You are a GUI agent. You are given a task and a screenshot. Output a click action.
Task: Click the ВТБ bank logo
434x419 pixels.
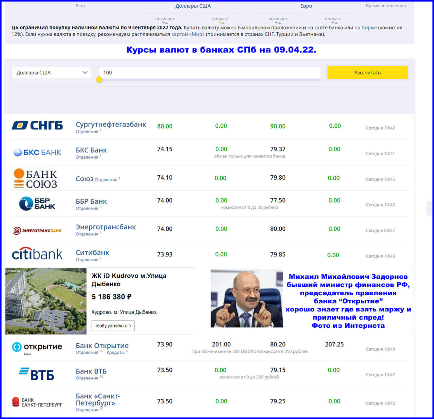point(37,374)
